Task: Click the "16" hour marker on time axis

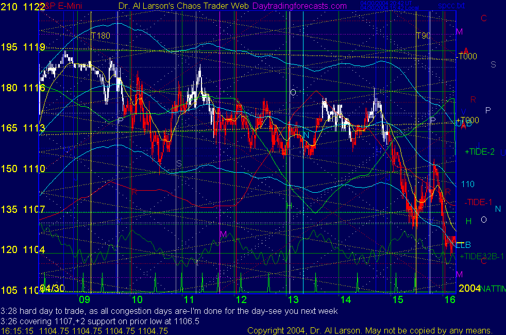Action: (x=450, y=300)
